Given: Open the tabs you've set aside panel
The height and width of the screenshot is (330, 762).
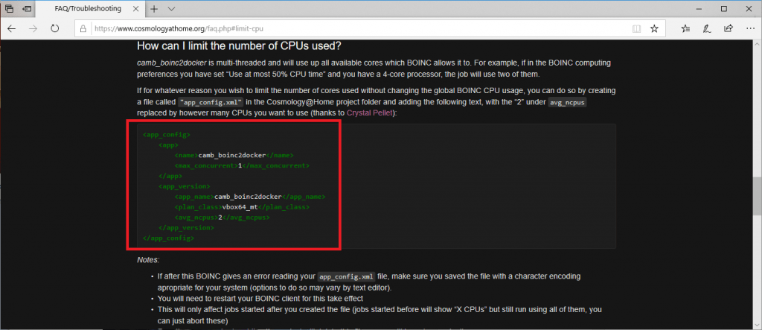Looking at the screenshot, I should (9, 9).
